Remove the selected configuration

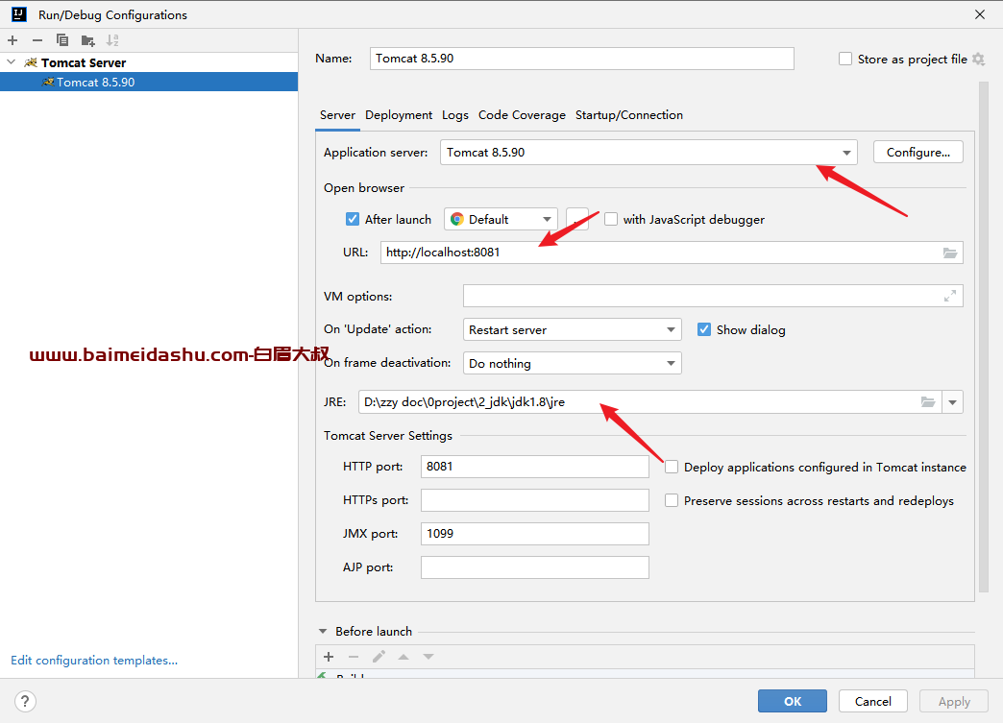tap(37, 40)
